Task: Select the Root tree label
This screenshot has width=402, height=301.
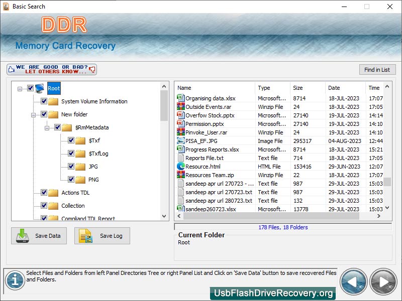Action: click(x=54, y=88)
